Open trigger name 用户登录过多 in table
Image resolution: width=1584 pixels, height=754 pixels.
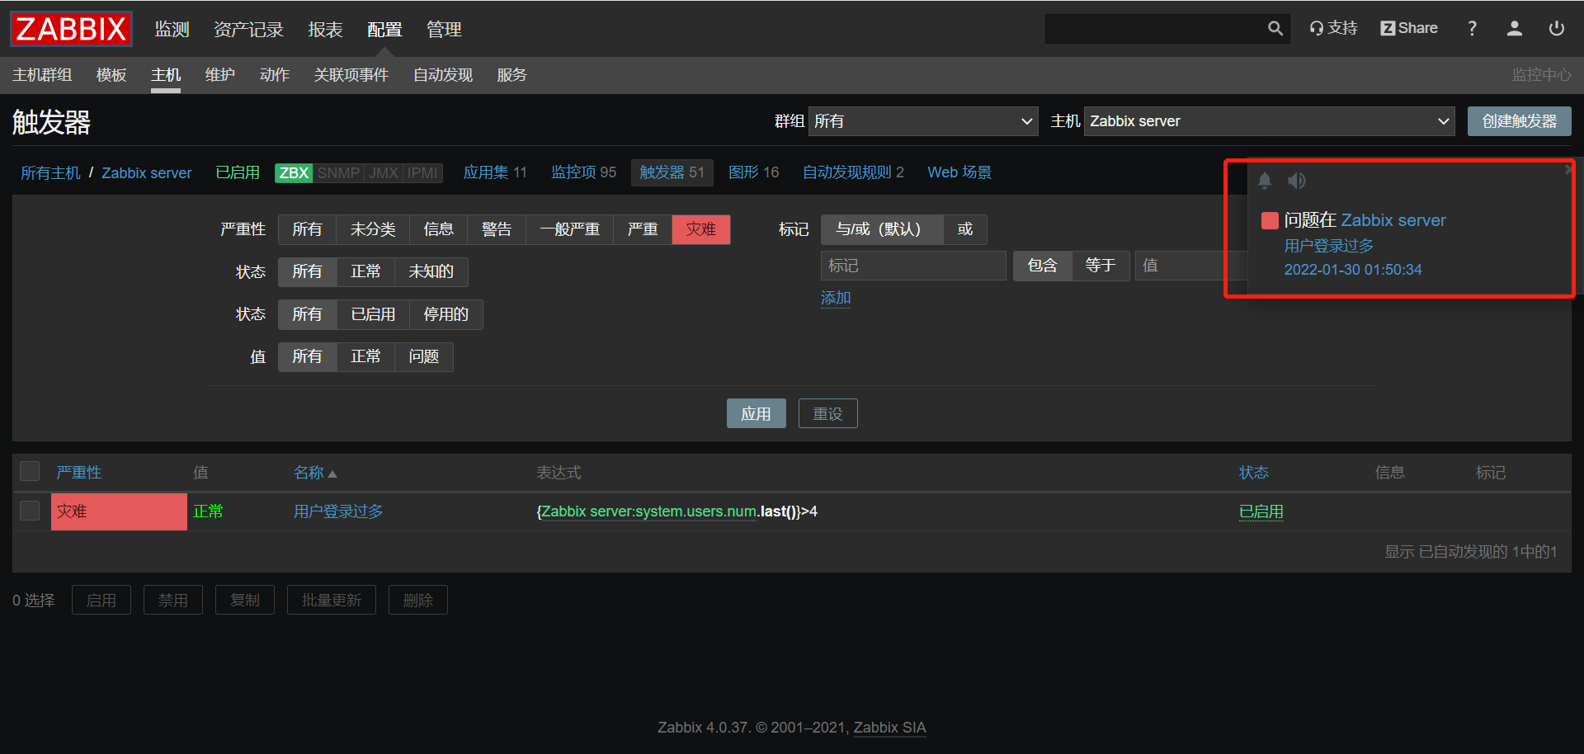pos(338,511)
